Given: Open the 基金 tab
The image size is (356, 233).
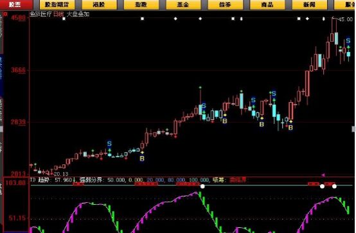Looking at the screenshot, I should [x=183, y=4].
